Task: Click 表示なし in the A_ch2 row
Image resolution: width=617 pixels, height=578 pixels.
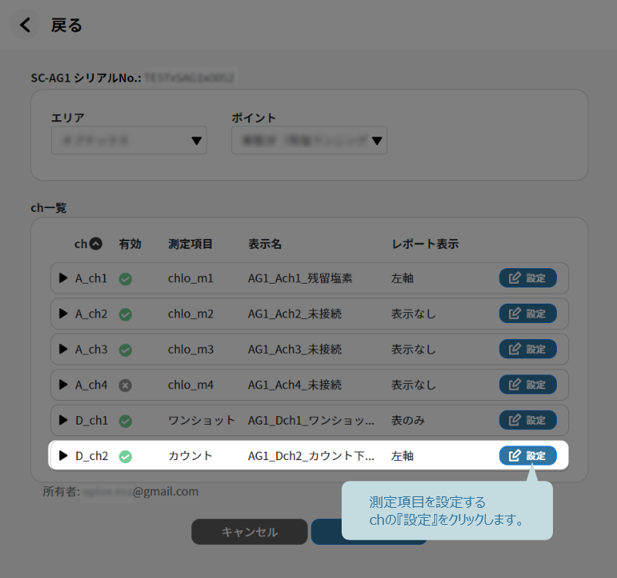Action: pyautogui.click(x=413, y=314)
